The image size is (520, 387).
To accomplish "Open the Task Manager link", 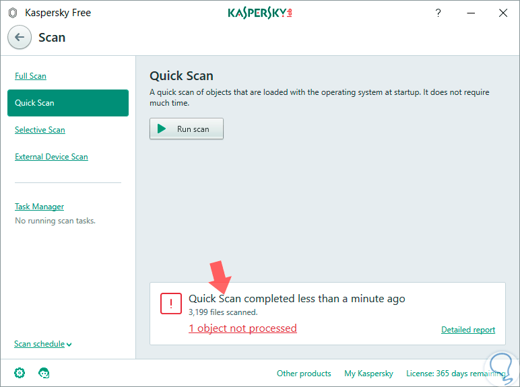I will click(39, 207).
